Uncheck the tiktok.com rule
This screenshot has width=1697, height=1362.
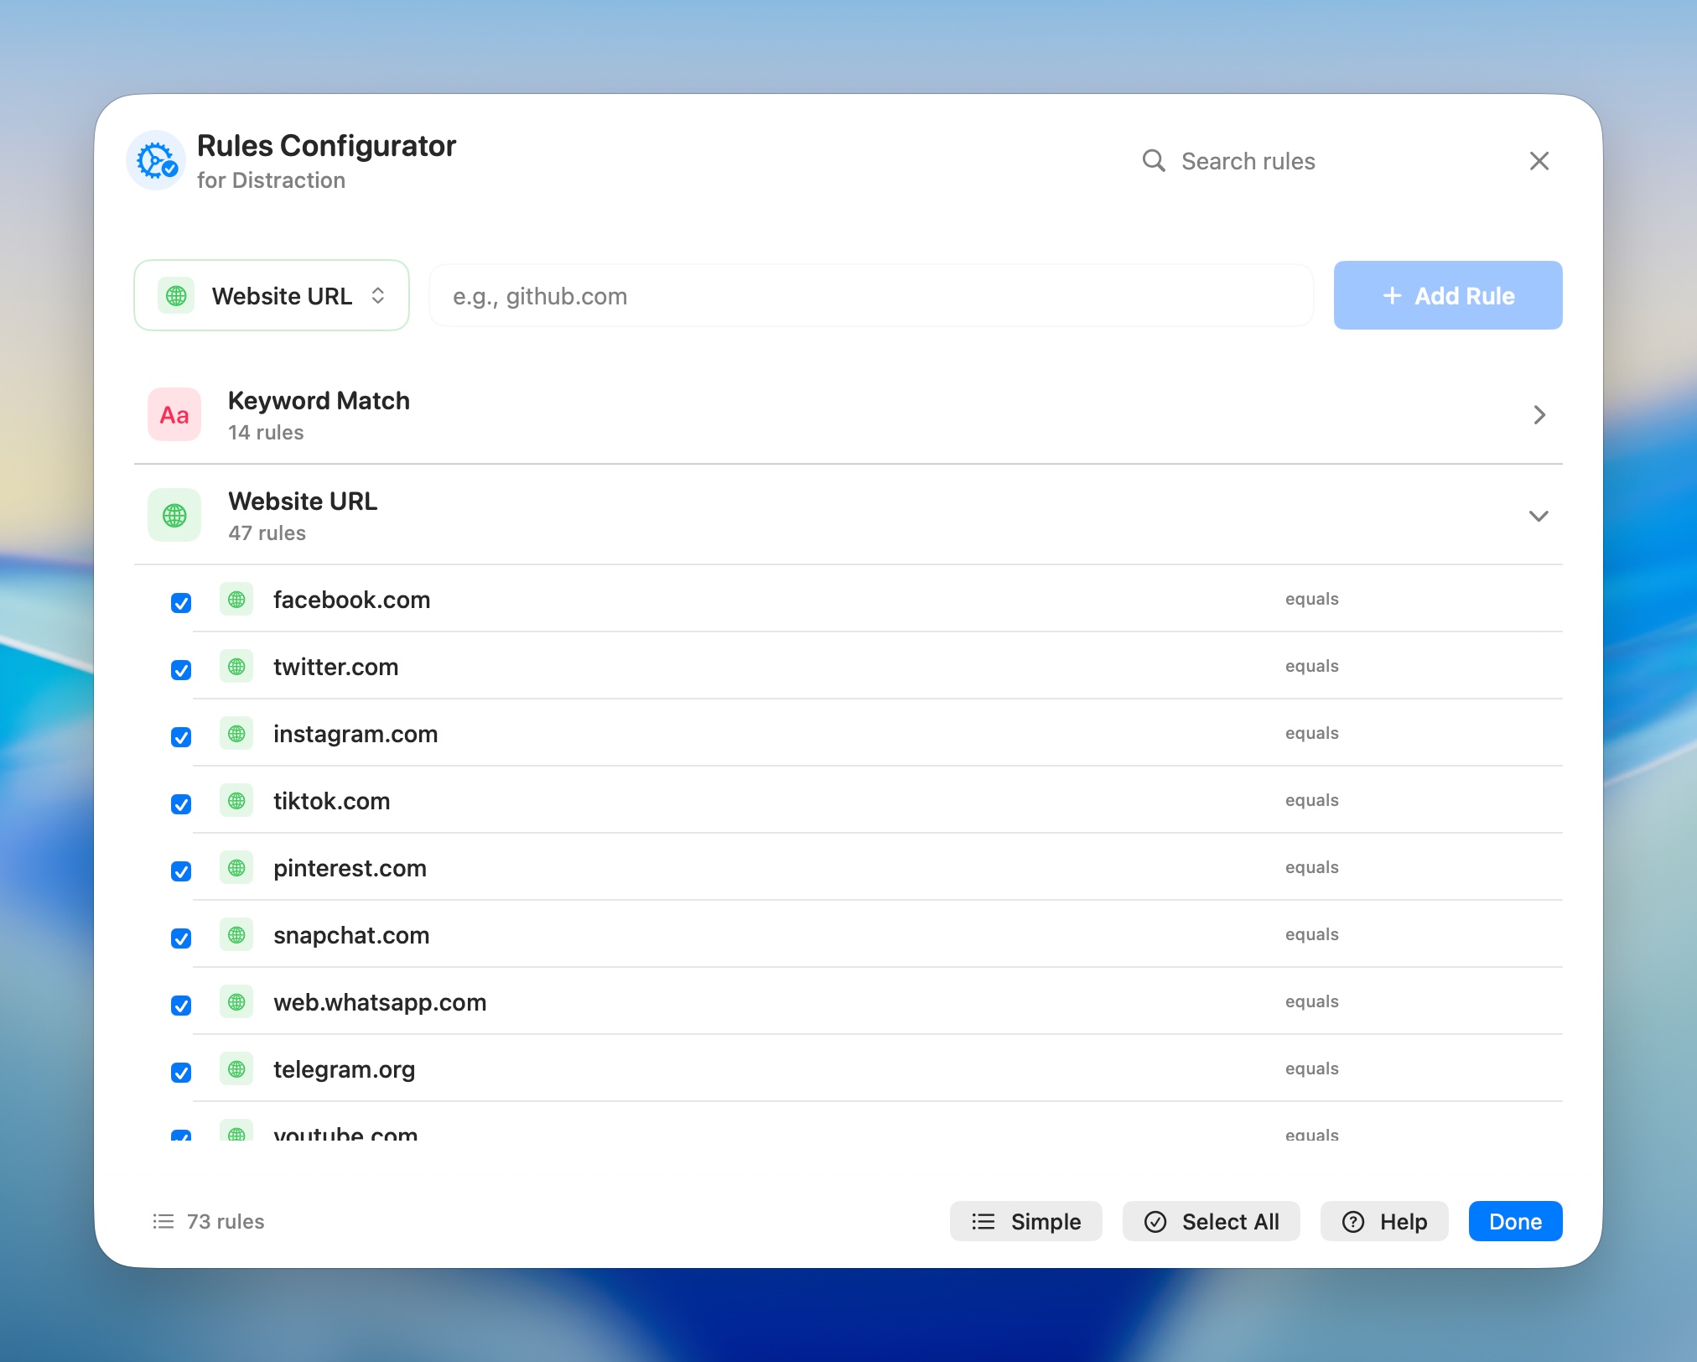pos(181,803)
